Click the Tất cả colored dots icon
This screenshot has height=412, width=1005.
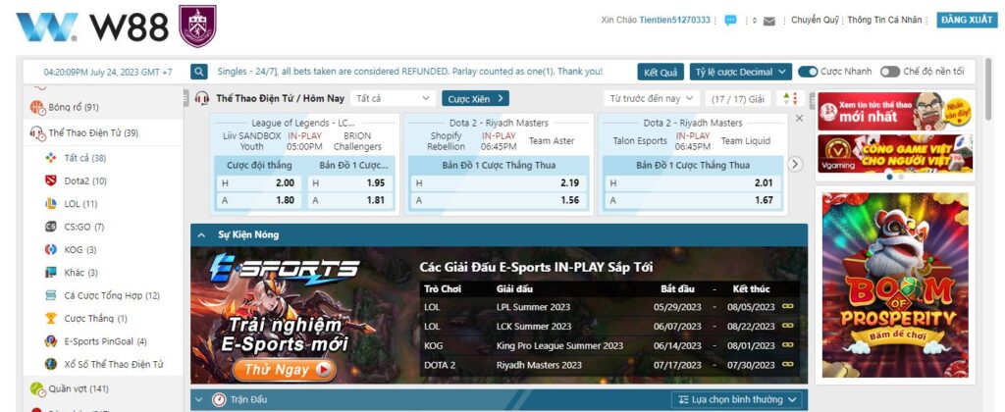[51, 158]
